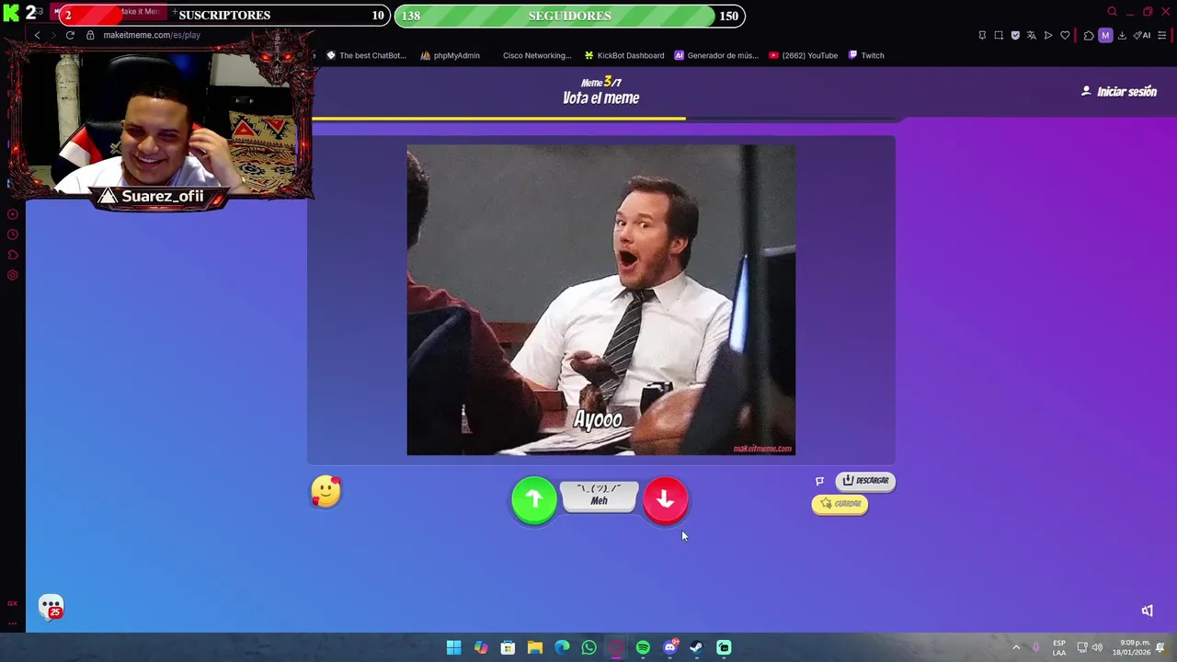This screenshot has width=1177, height=662.
Task: Click the snapshot capture icon
Action: (x=999, y=35)
